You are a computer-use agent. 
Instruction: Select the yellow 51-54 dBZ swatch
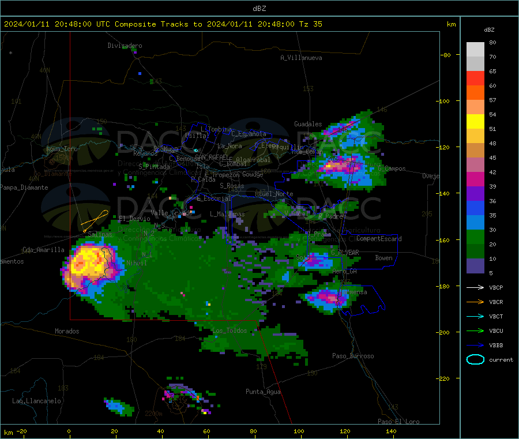tap(475, 122)
